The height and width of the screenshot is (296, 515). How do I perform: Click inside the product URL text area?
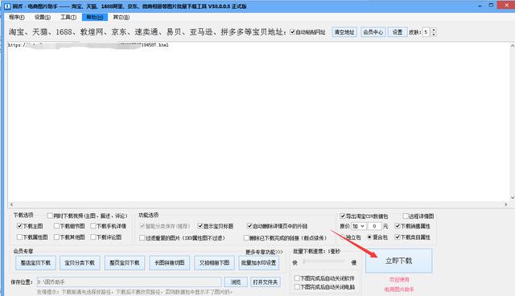pyautogui.click(x=259, y=121)
